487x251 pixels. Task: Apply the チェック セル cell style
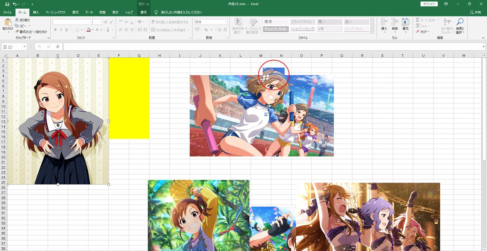point(276,29)
